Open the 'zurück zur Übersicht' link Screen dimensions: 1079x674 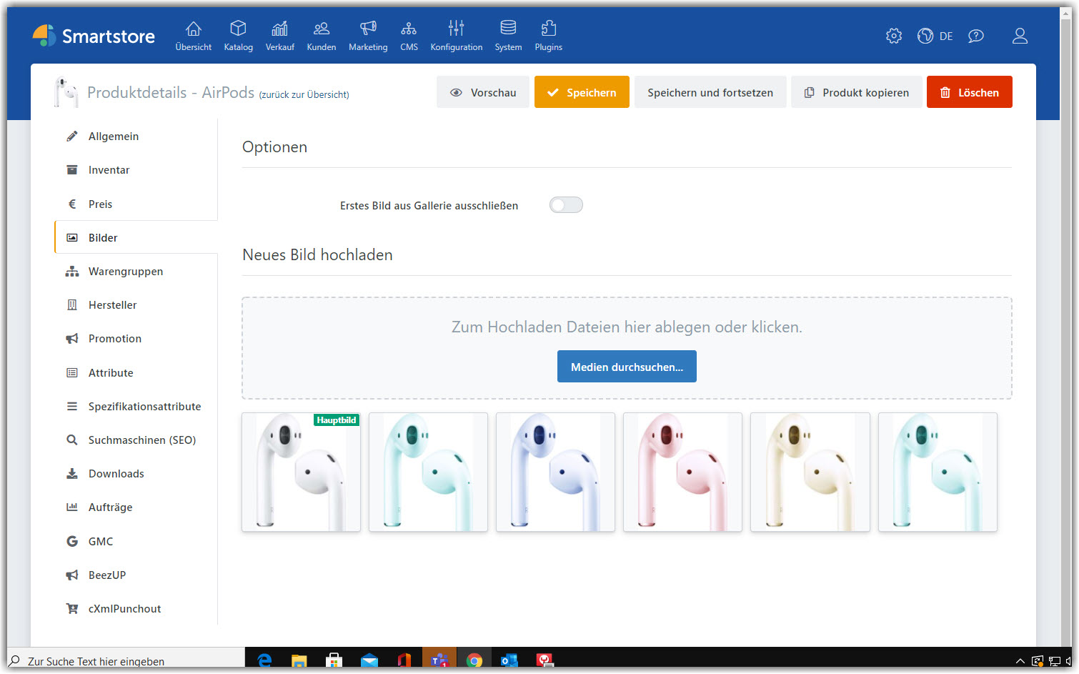pos(304,94)
